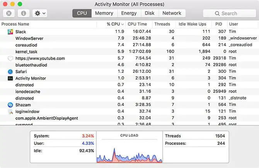Switch to the Energy tab
The width and height of the screenshot is (259, 168).
click(x=129, y=13)
